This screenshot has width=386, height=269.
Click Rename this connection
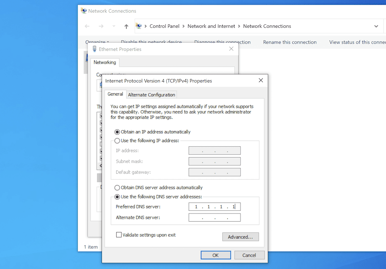(x=290, y=42)
